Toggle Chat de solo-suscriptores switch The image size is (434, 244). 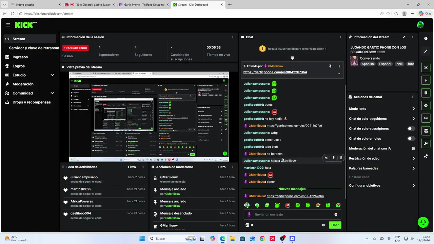pyautogui.click(x=411, y=129)
